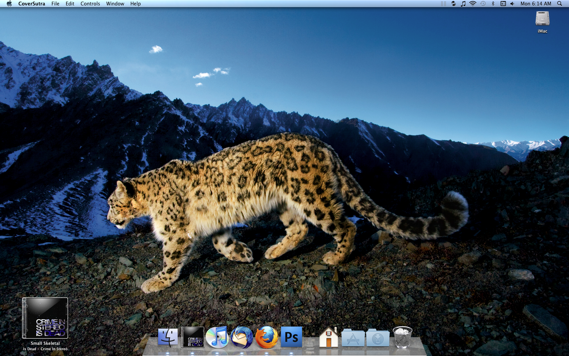
Task: Open Photoshop from the Dock
Action: click(x=291, y=337)
